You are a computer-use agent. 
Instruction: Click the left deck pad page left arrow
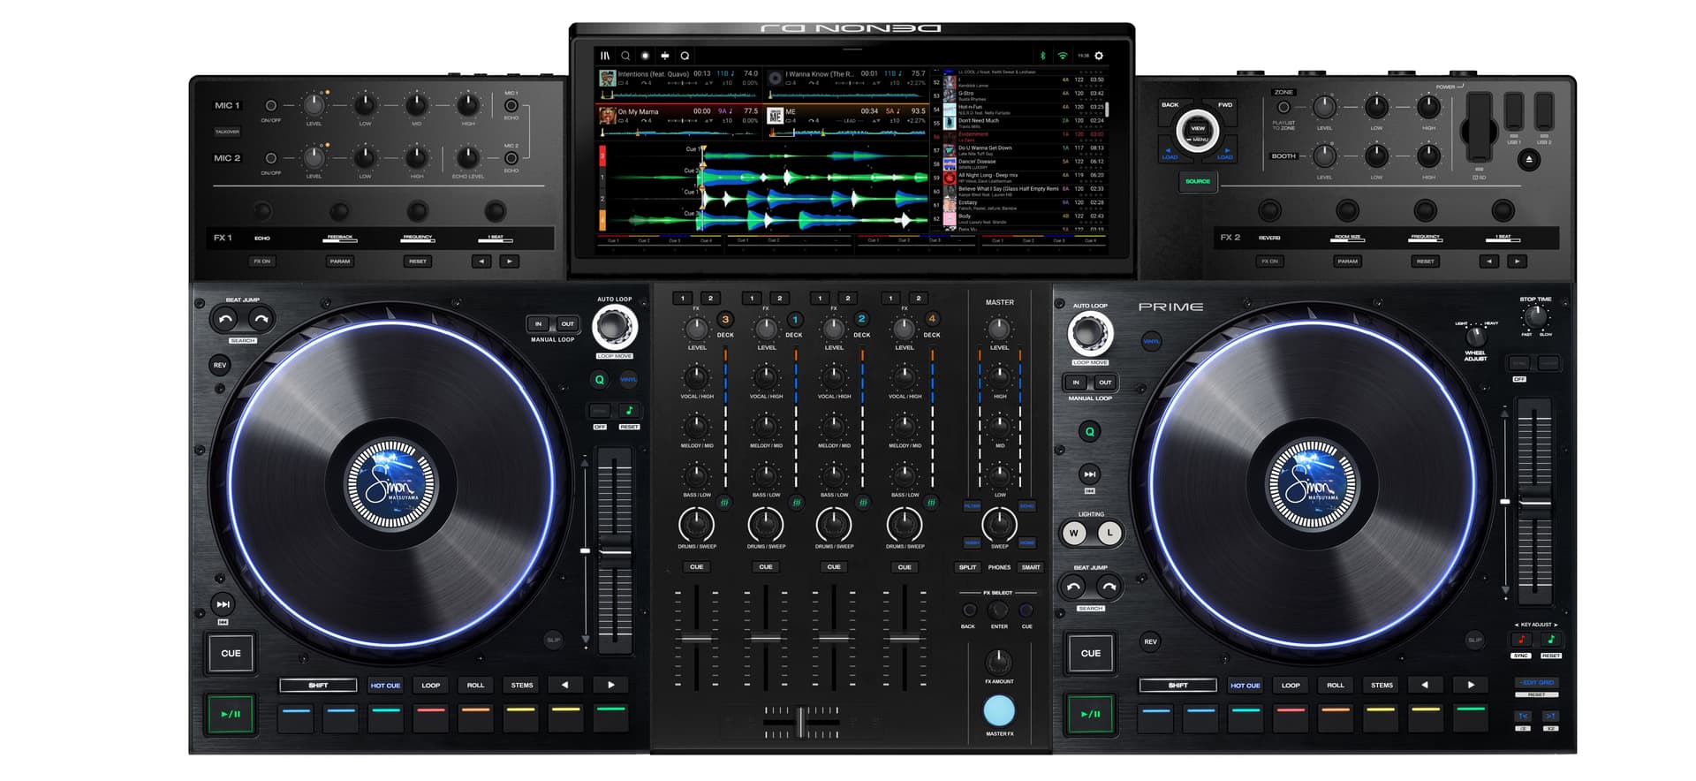565,685
